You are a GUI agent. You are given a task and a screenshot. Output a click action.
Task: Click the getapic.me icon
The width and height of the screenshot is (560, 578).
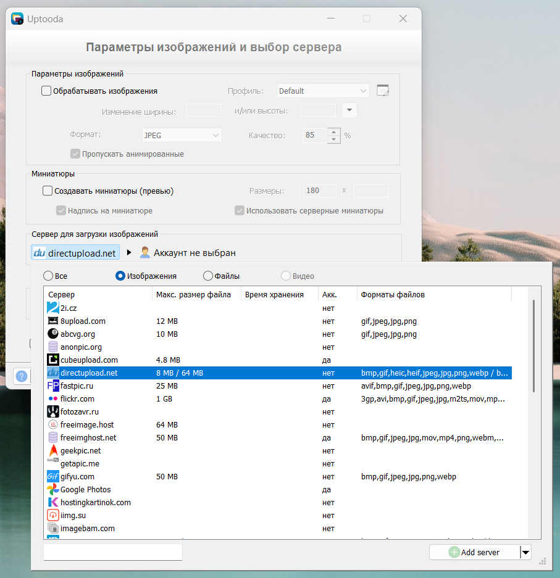point(53,460)
